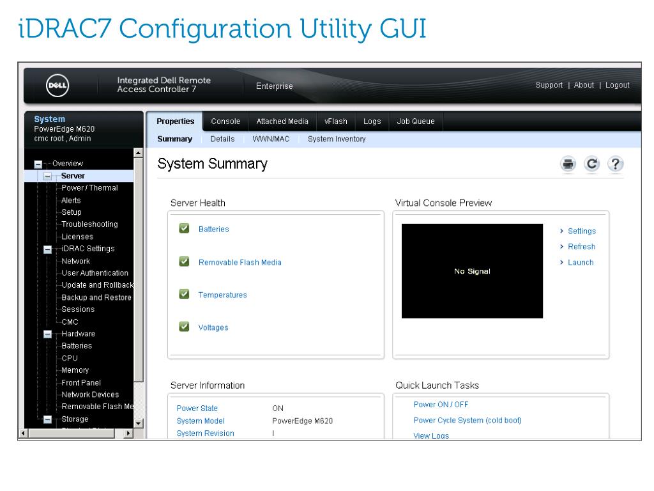The width and height of the screenshot is (654, 491).
Task: Open the About link
Action: 584,85
